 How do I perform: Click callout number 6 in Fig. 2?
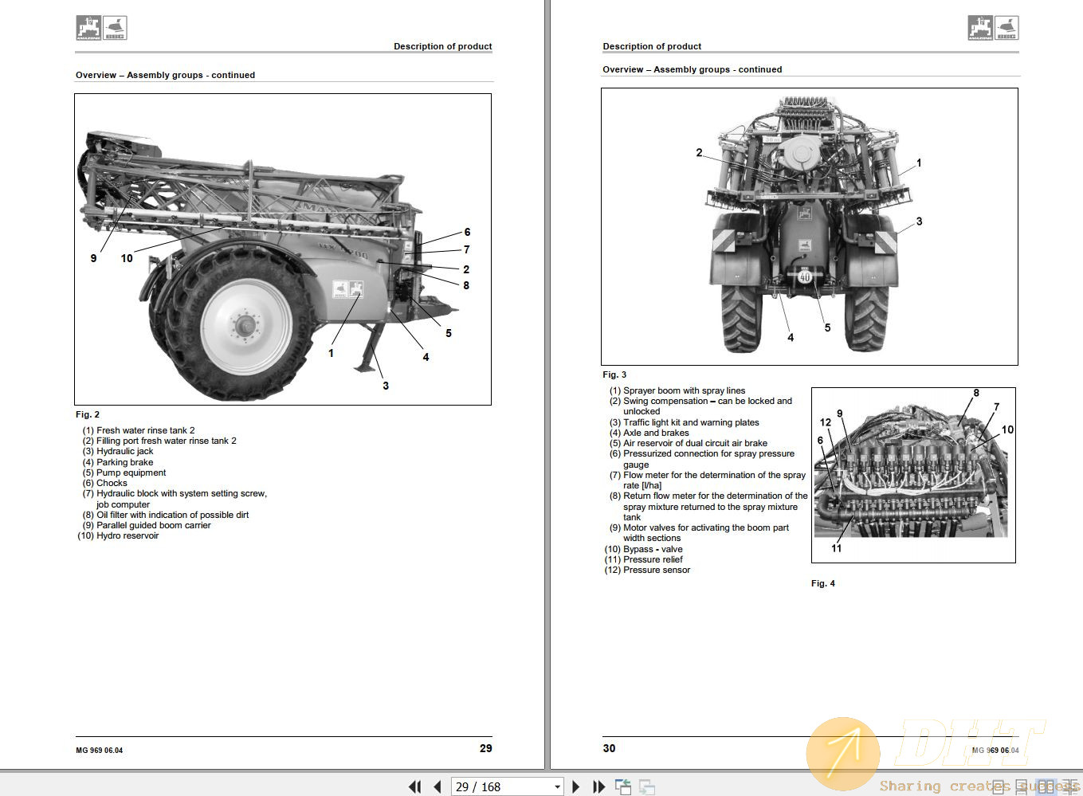tap(467, 232)
